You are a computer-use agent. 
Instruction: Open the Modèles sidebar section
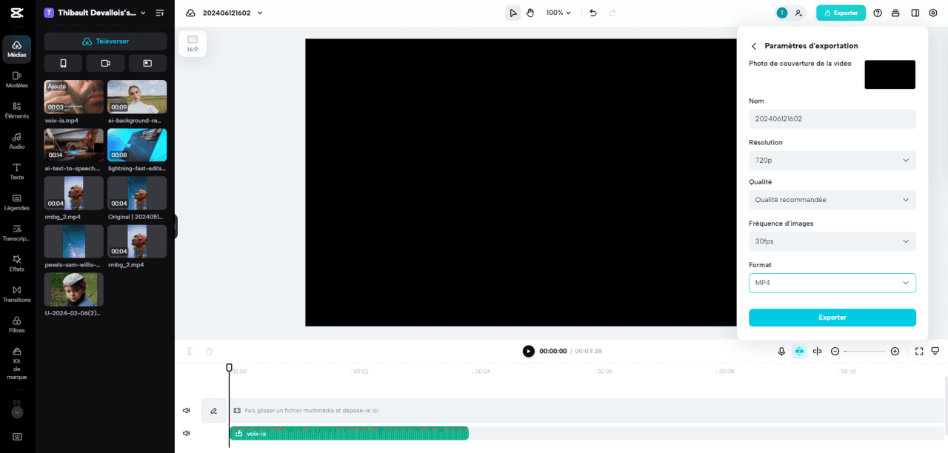pos(17,79)
